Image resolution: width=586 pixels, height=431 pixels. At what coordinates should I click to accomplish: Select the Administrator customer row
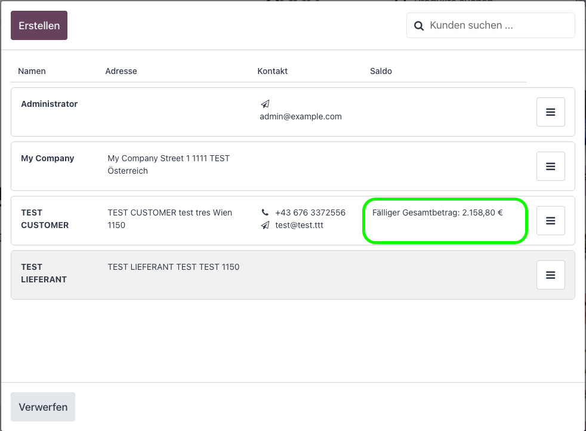(49, 104)
